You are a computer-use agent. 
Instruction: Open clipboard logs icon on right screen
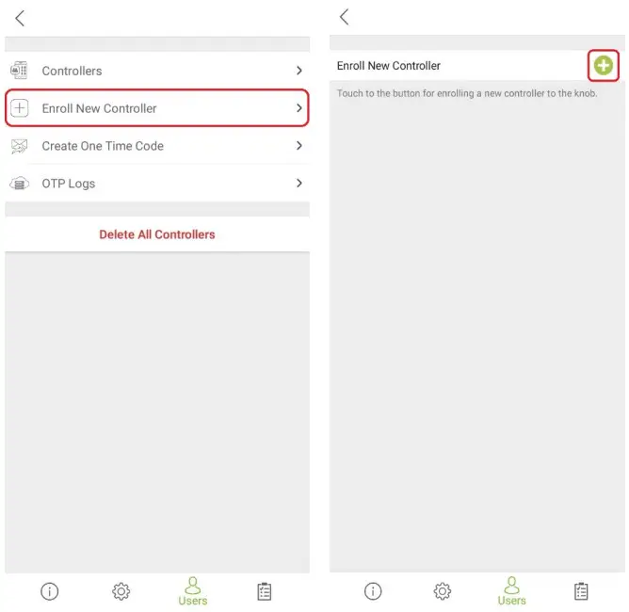pos(581,590)
